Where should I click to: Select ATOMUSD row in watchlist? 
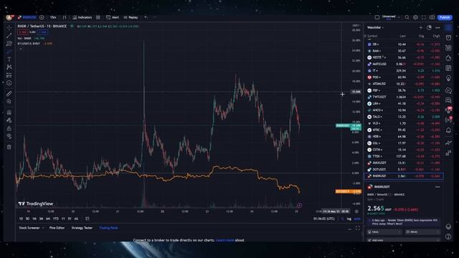(404, 84)
